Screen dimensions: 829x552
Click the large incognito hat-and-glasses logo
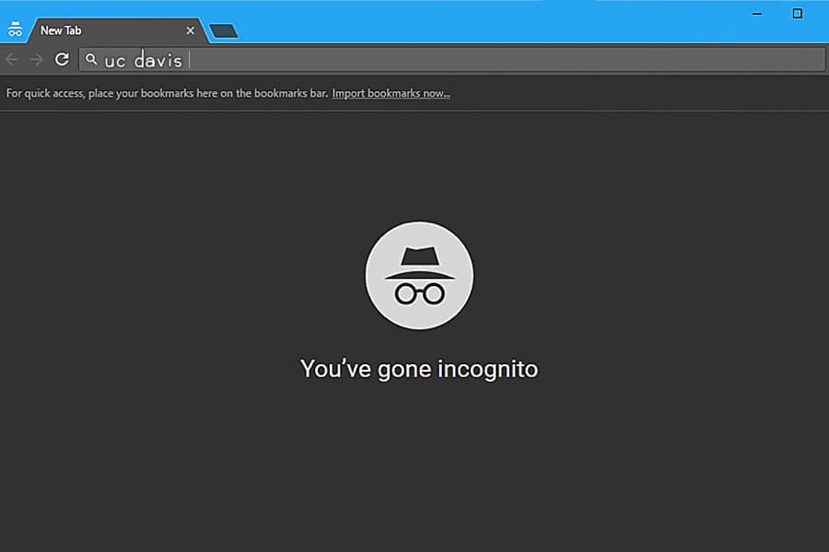(x=419, y=276)
